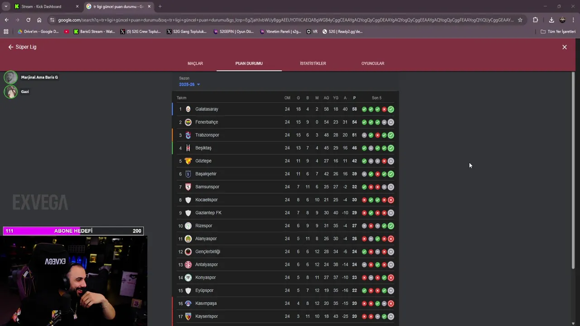The height and width of the screenshot is (326, 580).
Task: Close the Süper Lig panel with X
Action: point(565,47)
